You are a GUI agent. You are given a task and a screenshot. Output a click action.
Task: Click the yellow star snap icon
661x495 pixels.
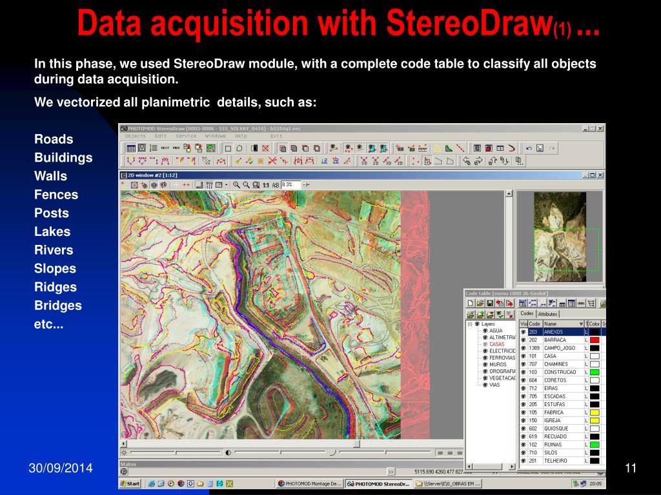[x=261, y=160]
